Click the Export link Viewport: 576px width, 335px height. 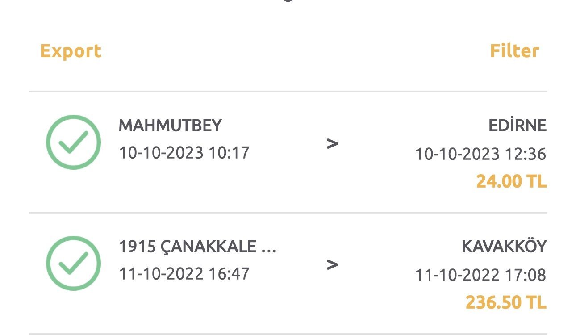[x=71, y=51]
